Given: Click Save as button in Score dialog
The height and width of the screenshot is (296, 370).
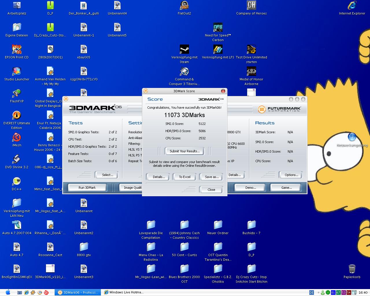Looking at the screenshot, I should tap(212, 177).
